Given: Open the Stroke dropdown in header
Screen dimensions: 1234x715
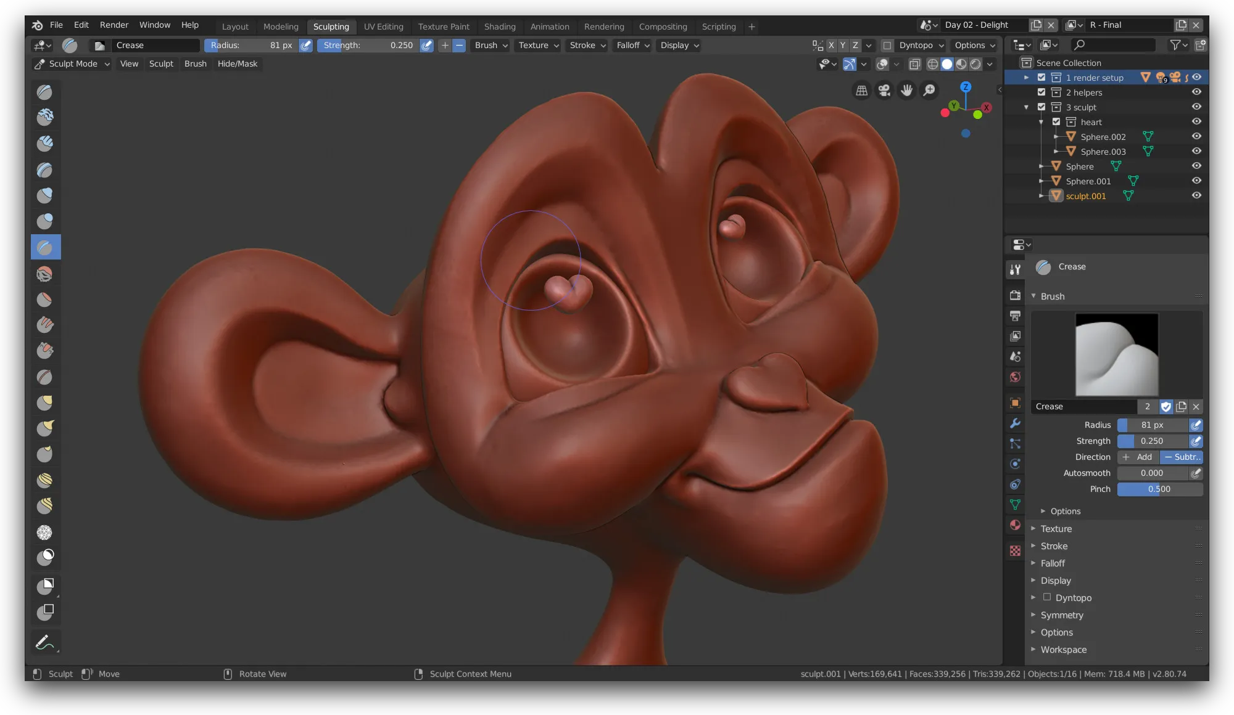Looking at the screenshot, I should coord(587,46).
